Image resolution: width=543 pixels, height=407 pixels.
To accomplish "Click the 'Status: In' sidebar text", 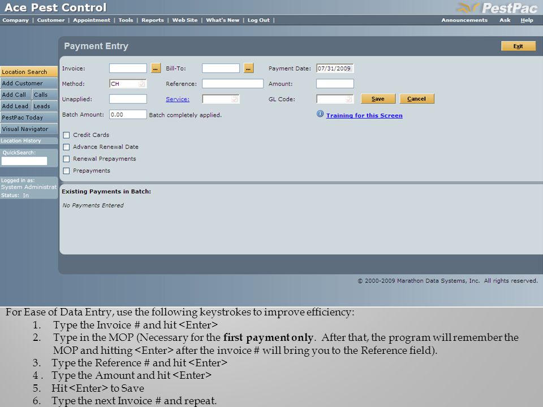I will coord(15,195).
